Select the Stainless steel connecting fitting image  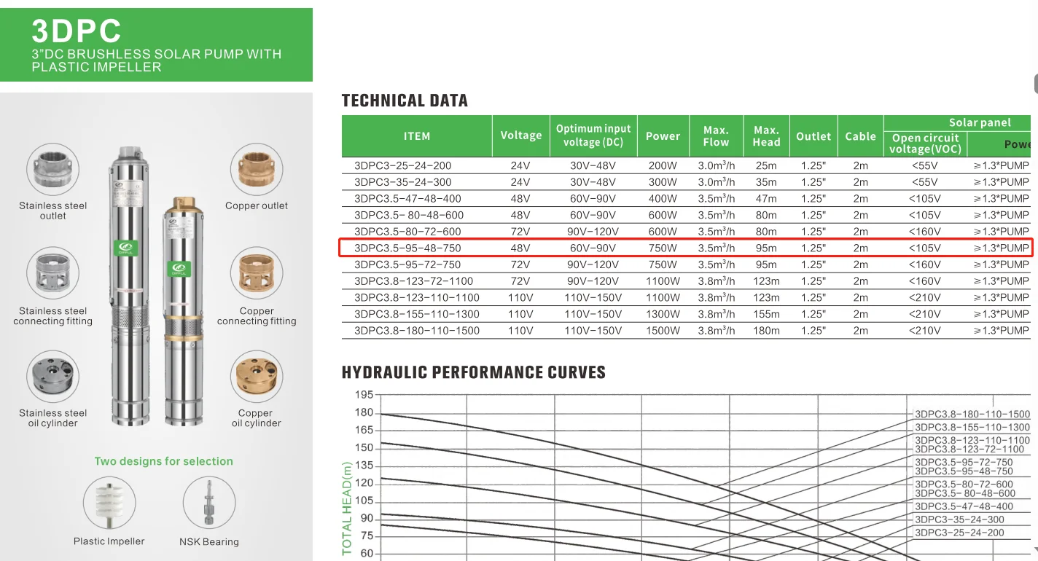click(52, 274)
